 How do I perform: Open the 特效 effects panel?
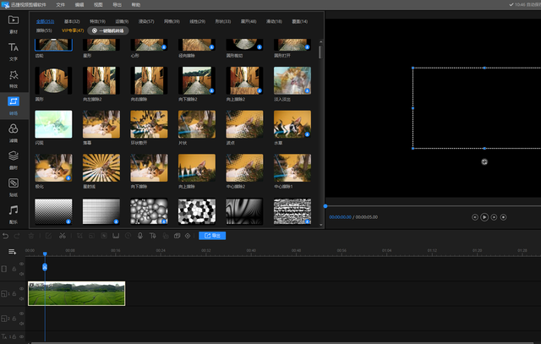point(14,79)
